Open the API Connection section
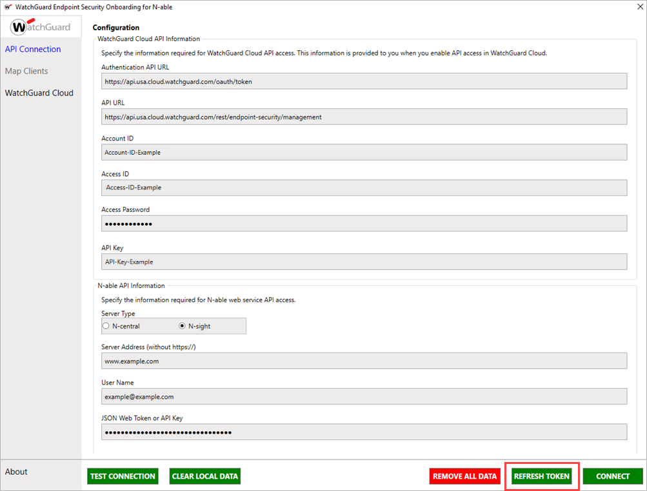The width and height of the screenshot is (647, 491). tap(33, 49)
